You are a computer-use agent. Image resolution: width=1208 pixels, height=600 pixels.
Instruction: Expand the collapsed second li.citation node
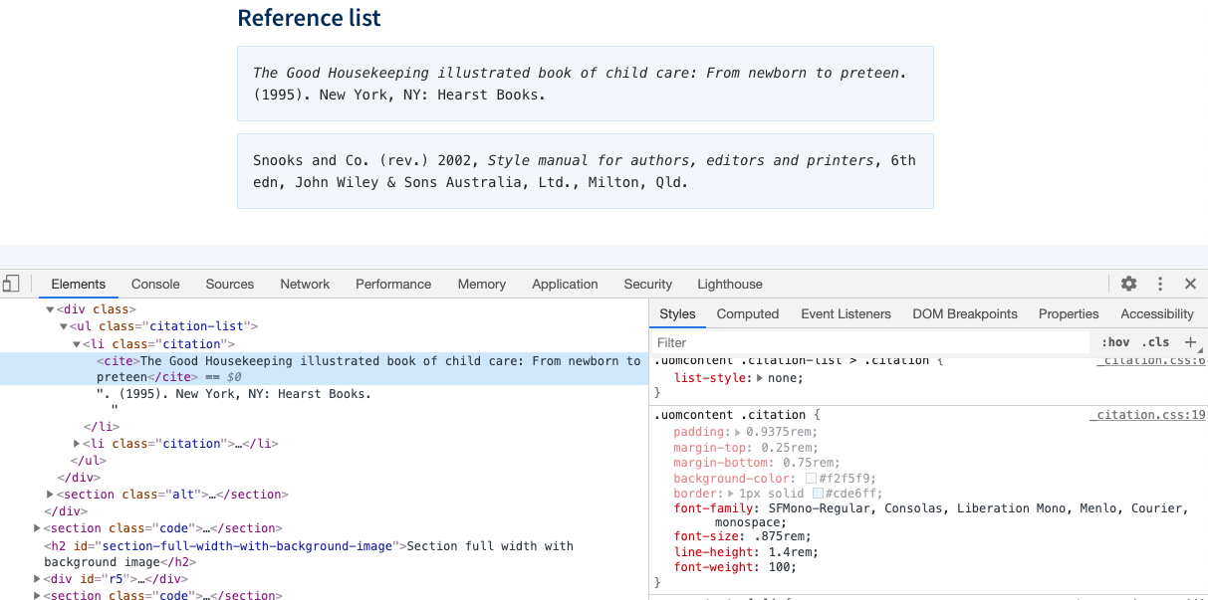coord(78,443)
